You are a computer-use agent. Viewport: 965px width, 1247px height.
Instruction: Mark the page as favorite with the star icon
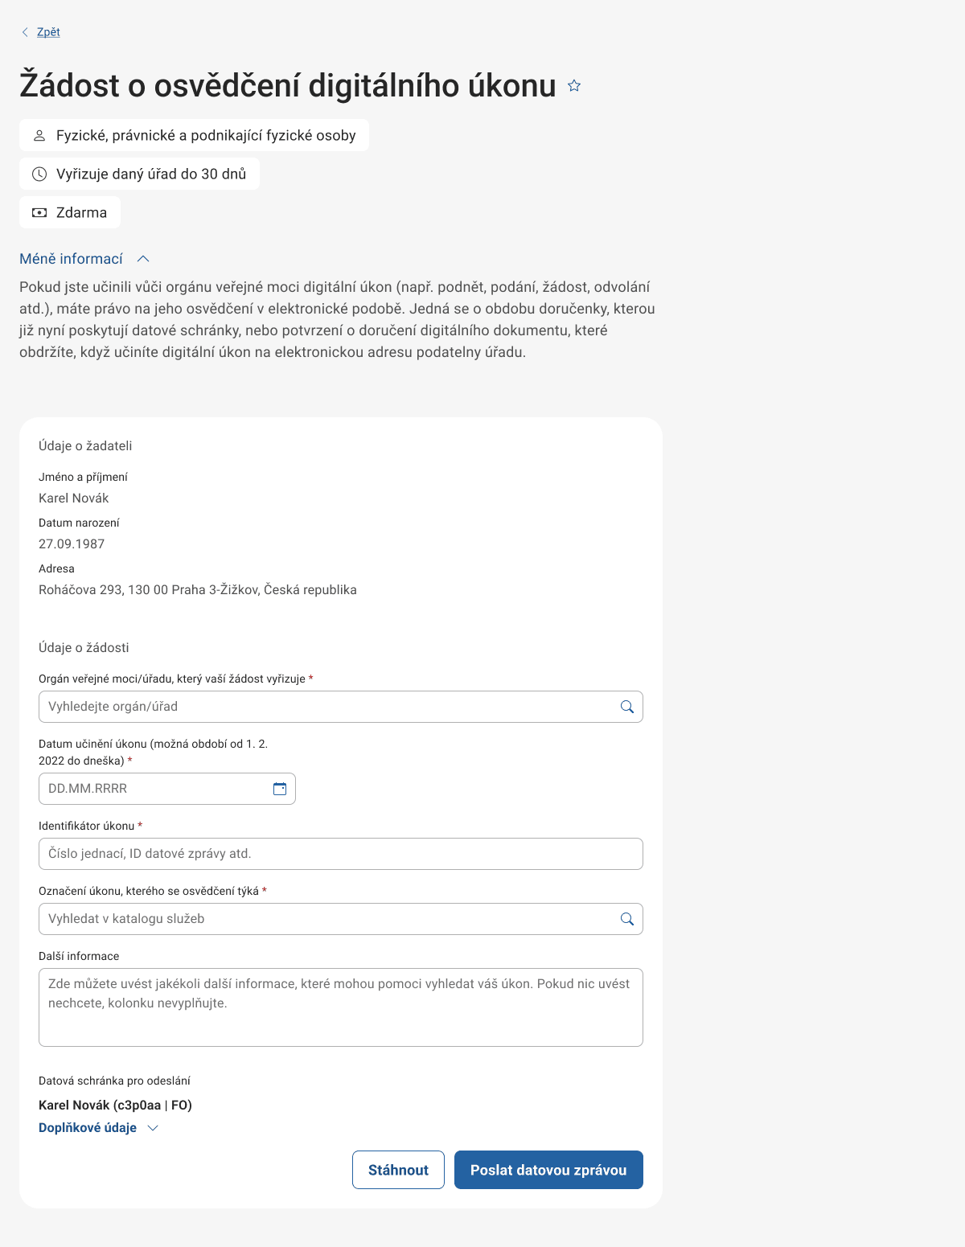tap(574, 85)
